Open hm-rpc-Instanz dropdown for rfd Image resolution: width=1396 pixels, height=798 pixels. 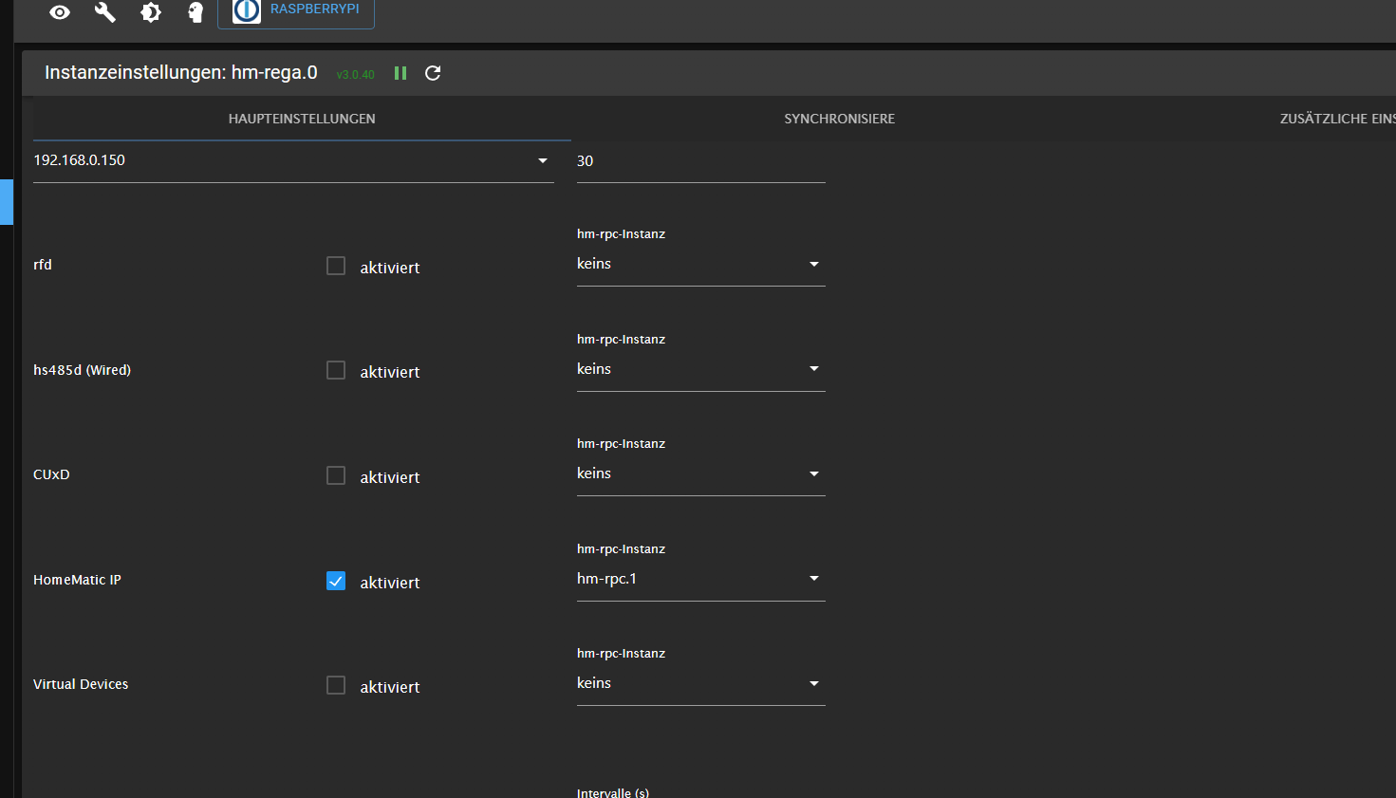tap(701, 264)
